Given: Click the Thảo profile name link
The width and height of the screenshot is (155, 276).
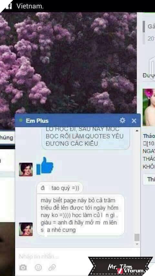Looking at the screenshot, I should (x=149, y=136).
